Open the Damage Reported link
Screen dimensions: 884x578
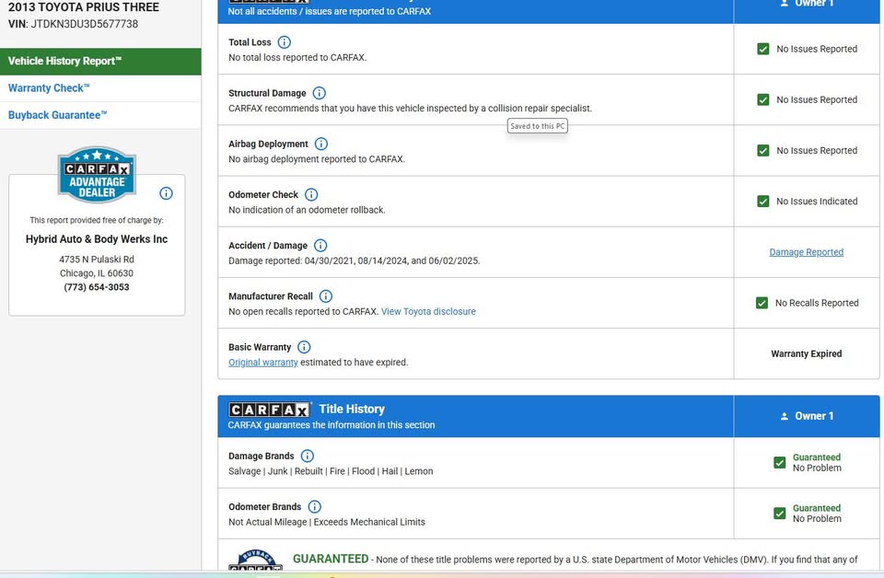[x=807, y=252]
